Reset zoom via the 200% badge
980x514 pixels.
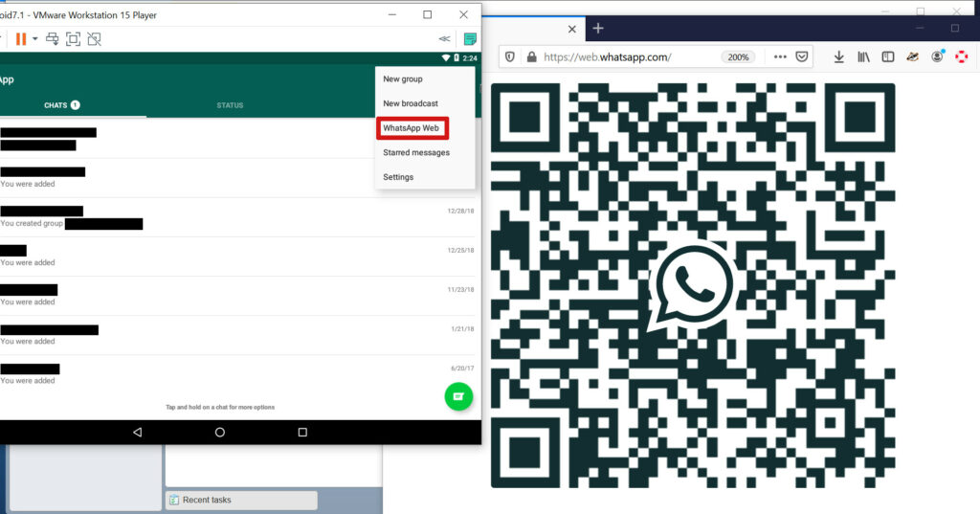click(x=738, y=56)
